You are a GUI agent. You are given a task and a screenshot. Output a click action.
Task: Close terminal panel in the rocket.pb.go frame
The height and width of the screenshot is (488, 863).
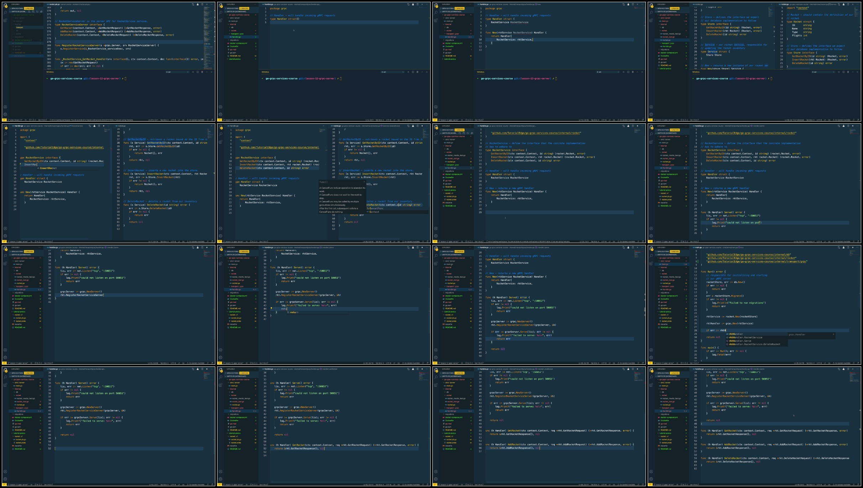(211, 72)
